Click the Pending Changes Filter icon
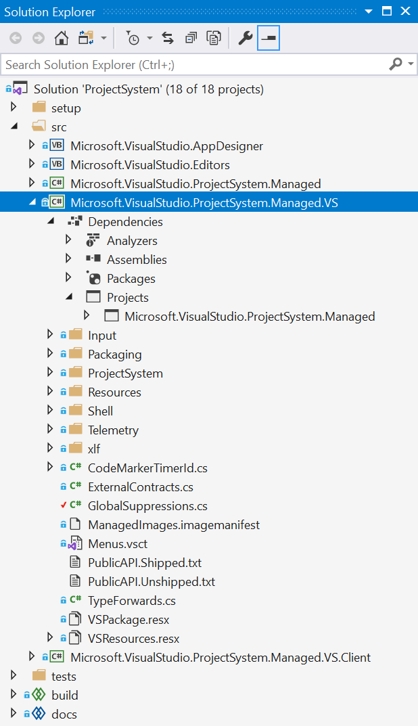This screenshot has width=418, height=726. 133,38
